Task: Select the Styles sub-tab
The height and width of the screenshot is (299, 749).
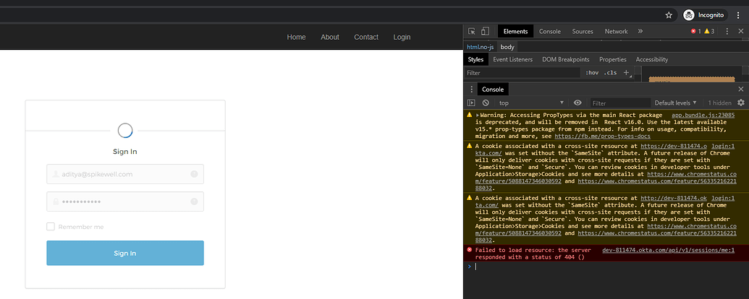Action: pyautogui.click(x=475, y=60)
